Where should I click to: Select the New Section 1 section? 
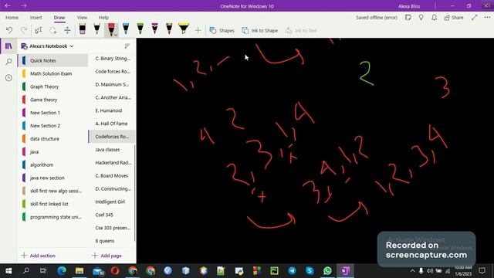tap(52, 113)
